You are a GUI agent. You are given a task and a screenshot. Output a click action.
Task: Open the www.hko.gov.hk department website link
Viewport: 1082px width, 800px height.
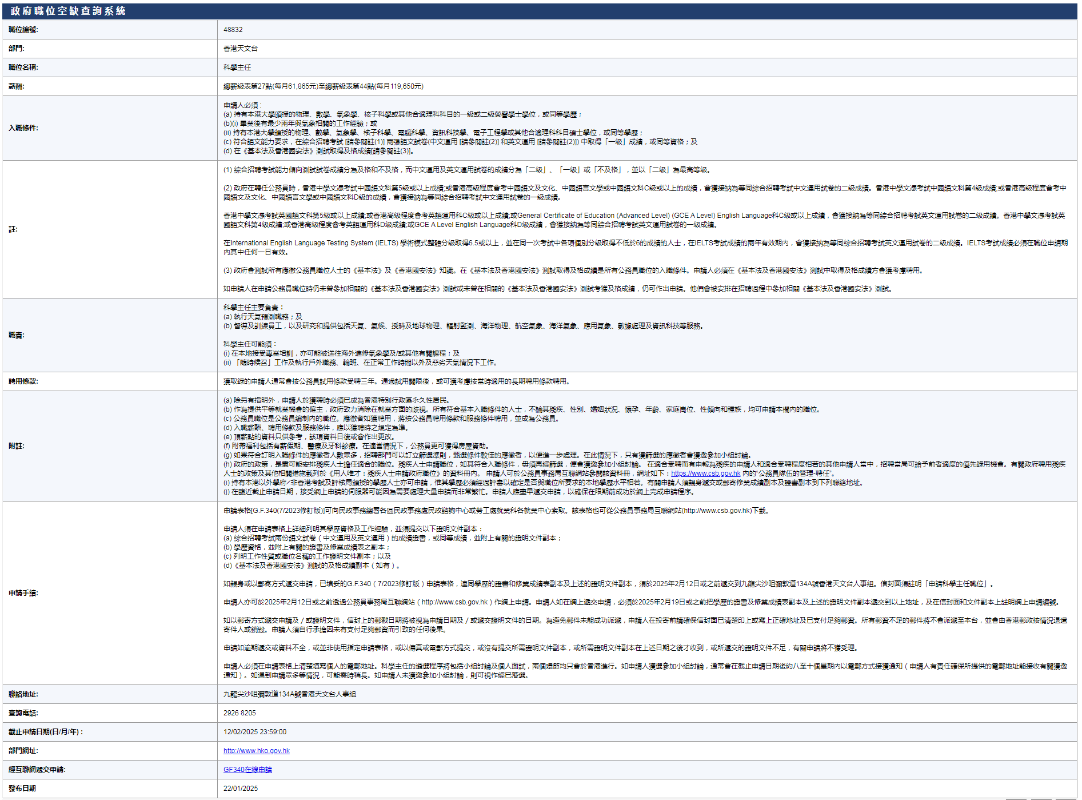[x=256, y=751]
